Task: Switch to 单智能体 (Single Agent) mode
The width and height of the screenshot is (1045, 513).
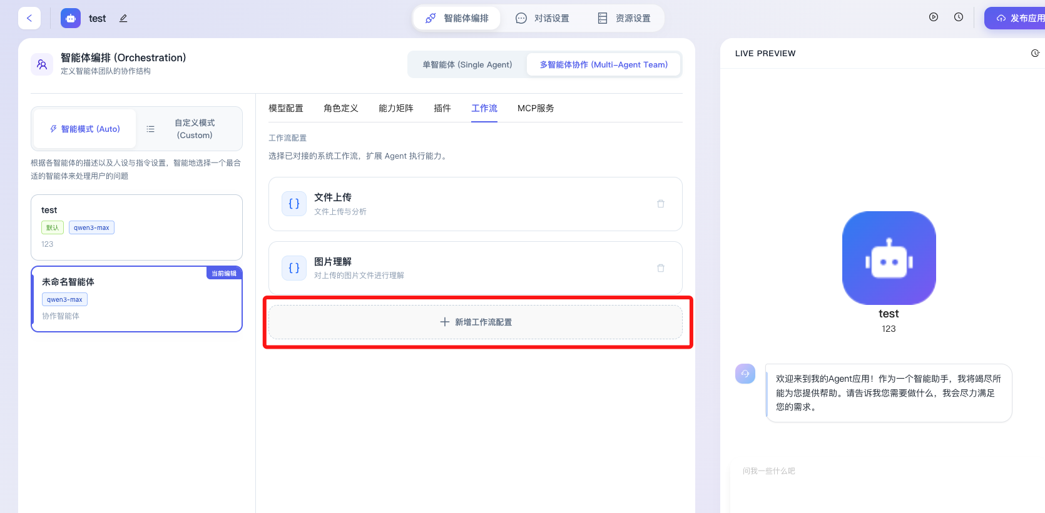Action: 467,64
